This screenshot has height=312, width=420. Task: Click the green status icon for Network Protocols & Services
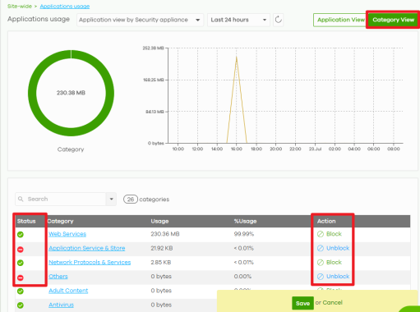click(x=21, y=263)
